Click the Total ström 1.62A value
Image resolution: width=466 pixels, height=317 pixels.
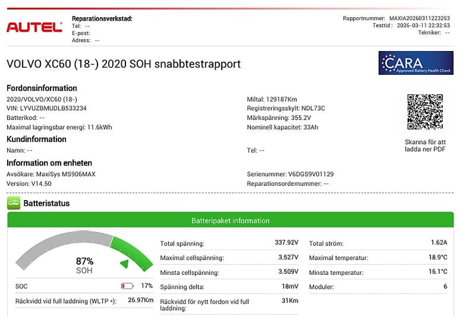439,243
